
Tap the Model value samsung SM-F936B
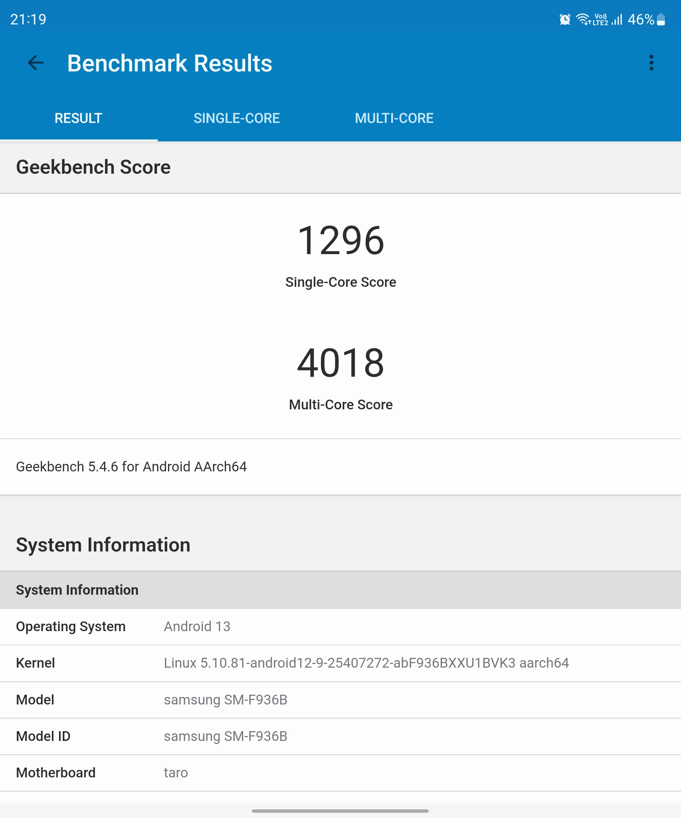click(225, 700)
